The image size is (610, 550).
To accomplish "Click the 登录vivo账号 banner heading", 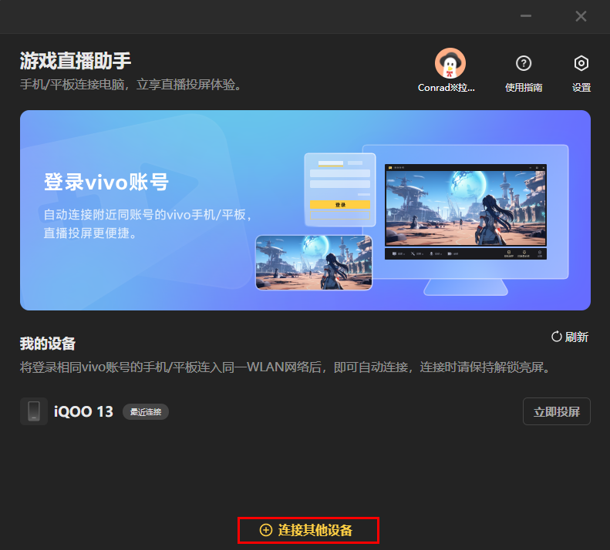I will 106,183.
